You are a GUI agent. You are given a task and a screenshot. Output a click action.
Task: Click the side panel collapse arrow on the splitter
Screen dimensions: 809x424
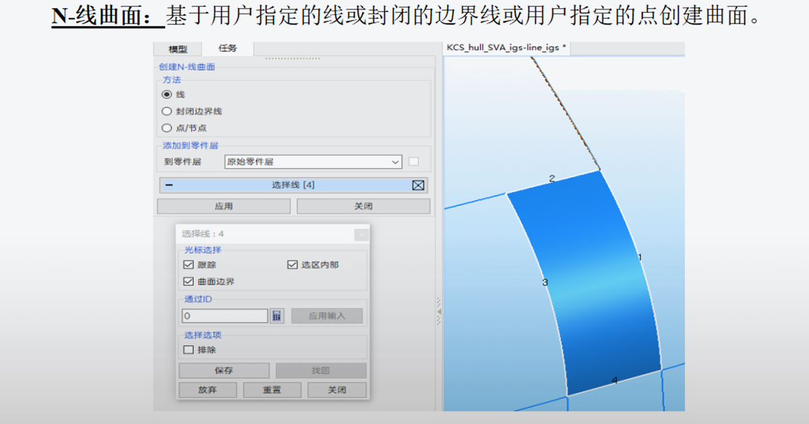[440, 313]
